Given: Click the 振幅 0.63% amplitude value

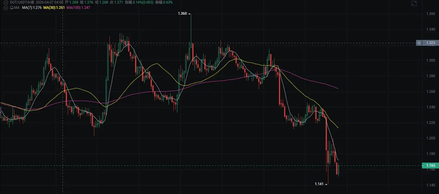Looking at the screenshot, I should click(164, 2).
